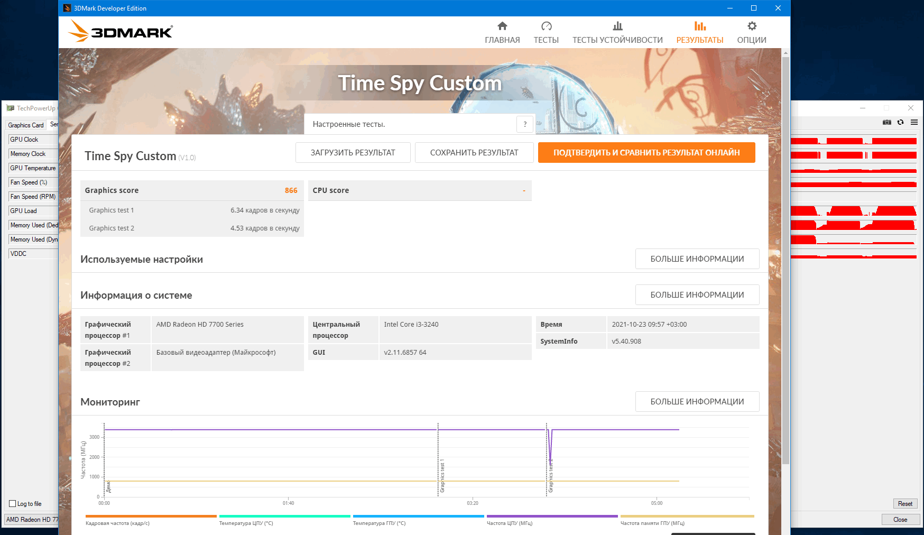Open the ОПЦИИ settings tab
Image resolution: width=924 pixels, height=535 pixels.
tap(752, 33)
